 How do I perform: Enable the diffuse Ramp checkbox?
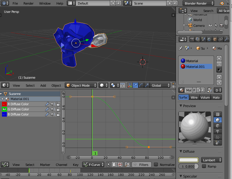pyautogui.click(x=204, y=166)
